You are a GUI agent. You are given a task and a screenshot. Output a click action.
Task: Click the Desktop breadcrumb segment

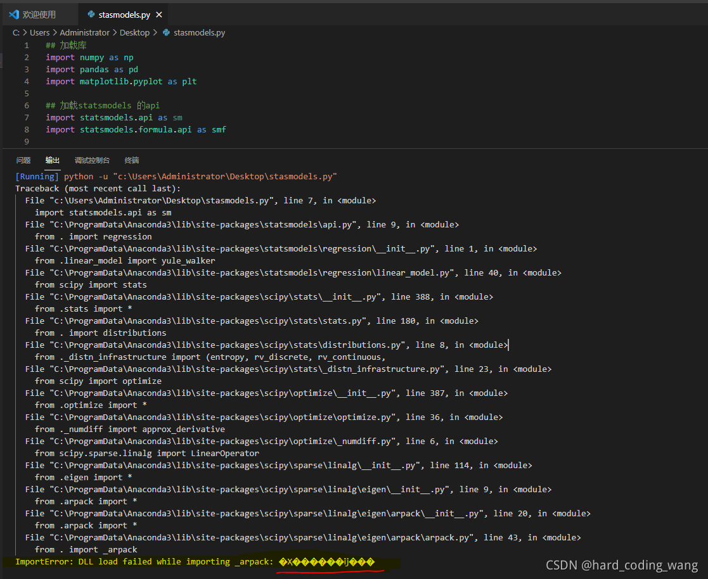[x=134, y=32]
